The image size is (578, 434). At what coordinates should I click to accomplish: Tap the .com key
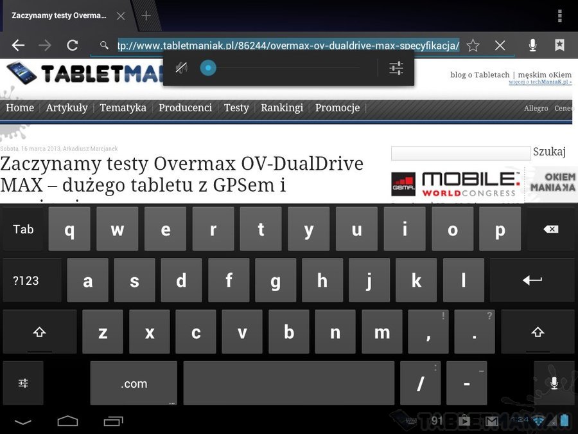pyautogui.click(x=134, y=383)
